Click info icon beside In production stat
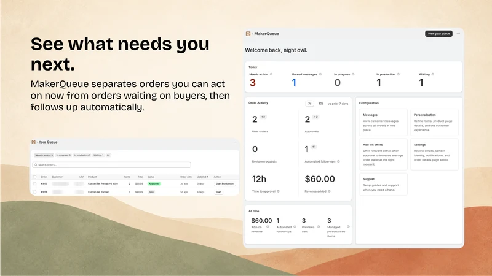The image size is (492, 276). pyautogui.click(x=398, y=74)
